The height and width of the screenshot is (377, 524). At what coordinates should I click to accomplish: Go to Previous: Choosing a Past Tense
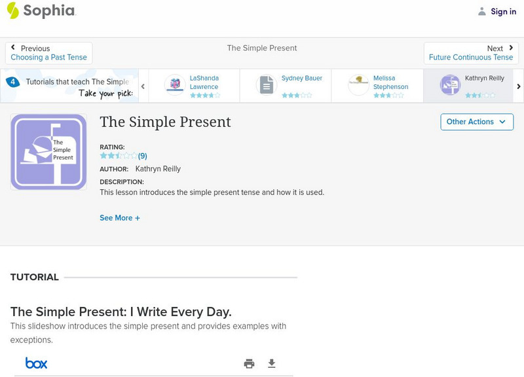48,53
